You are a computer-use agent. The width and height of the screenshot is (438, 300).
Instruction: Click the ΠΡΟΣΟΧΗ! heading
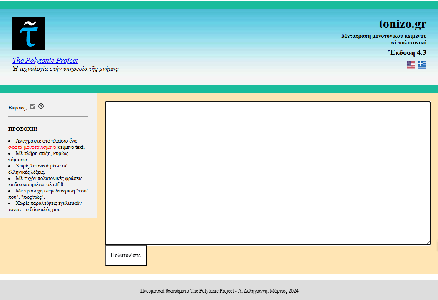point(22,129)
